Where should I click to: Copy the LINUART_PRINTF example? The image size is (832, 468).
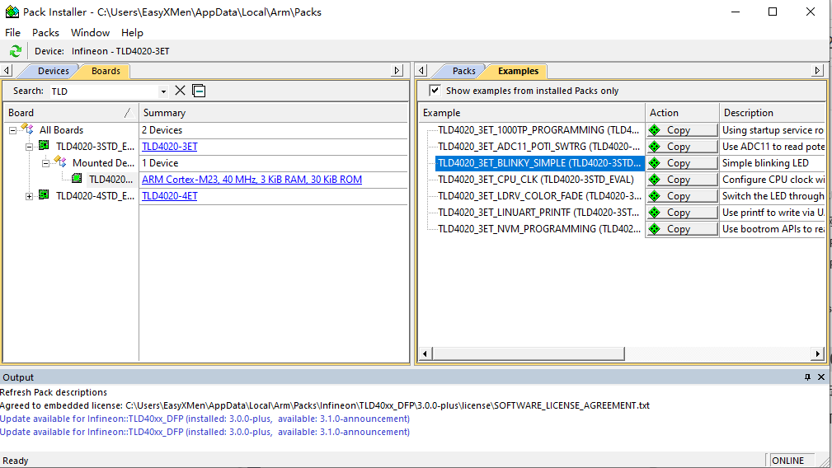pos(682,212)
